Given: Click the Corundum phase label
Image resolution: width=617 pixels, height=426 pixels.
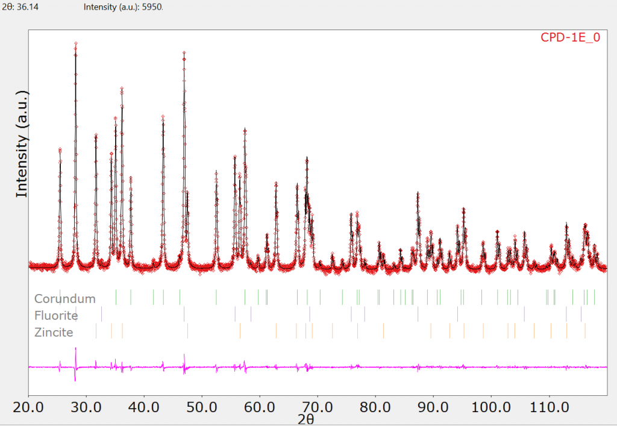Looking at the screenshot, I should (x=65, y=298).
